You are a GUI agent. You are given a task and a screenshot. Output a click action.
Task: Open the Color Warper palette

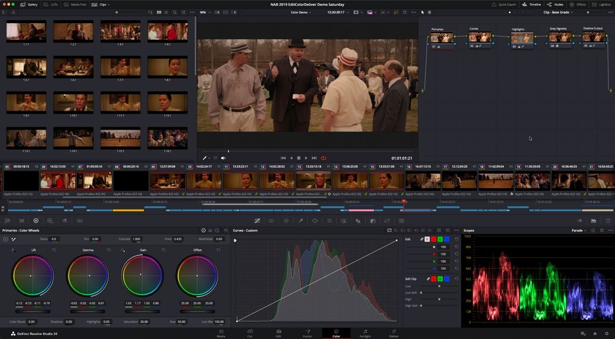[286, 221]
